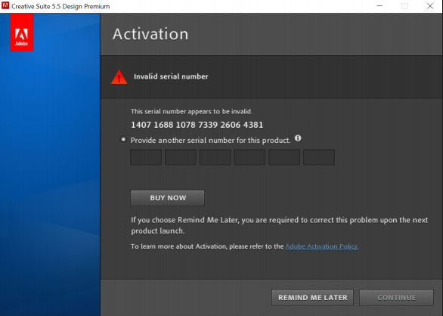Minimize the Creative Suite window

pos(379,6)
